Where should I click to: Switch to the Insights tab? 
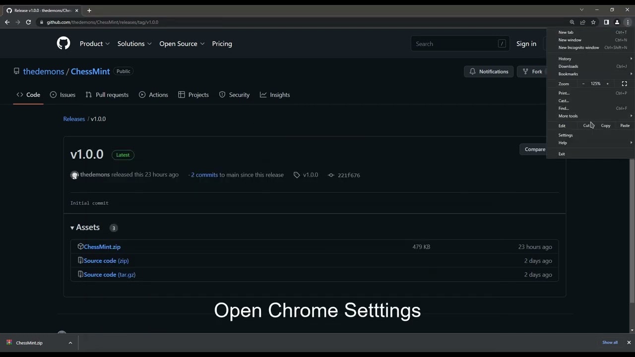275,95
